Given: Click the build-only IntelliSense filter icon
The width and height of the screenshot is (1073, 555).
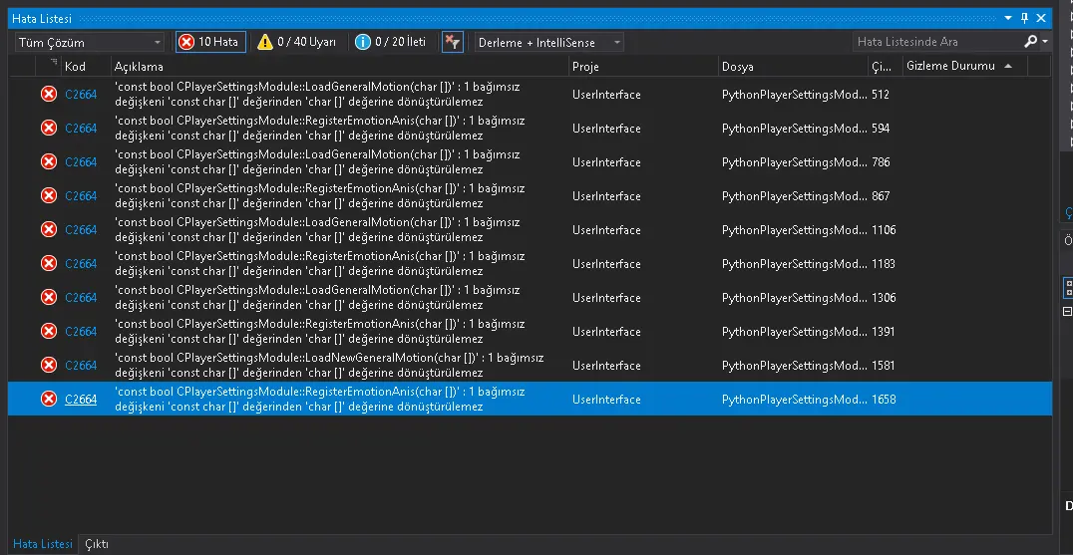Looking at the screenshot, I should tap(452, 42).
